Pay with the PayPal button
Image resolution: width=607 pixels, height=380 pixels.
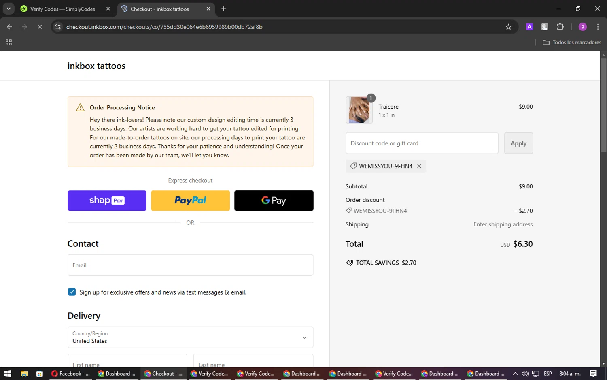click(x=190, y=201)
